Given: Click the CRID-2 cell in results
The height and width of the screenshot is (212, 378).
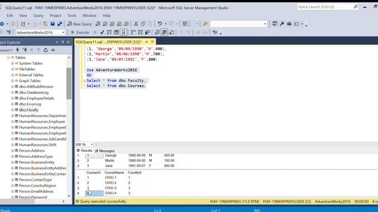Looking at the screenshot, I should [110, 183].
